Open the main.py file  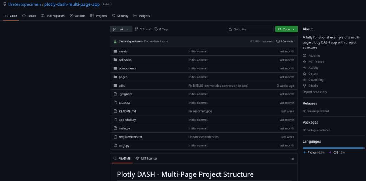coord(124,128)
